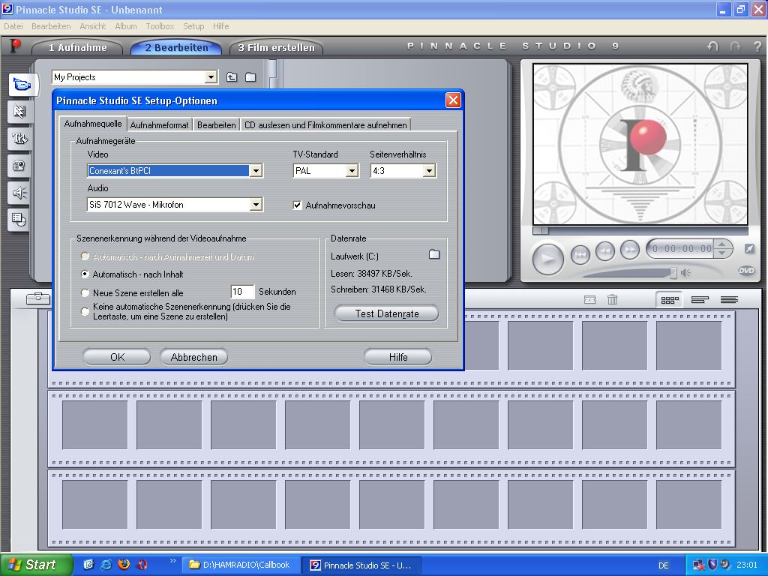Image resolution: width=768 pixels, height=576 pixels.
Task: Launch Internet Explorer from quick launch
Action: (106, 564)
